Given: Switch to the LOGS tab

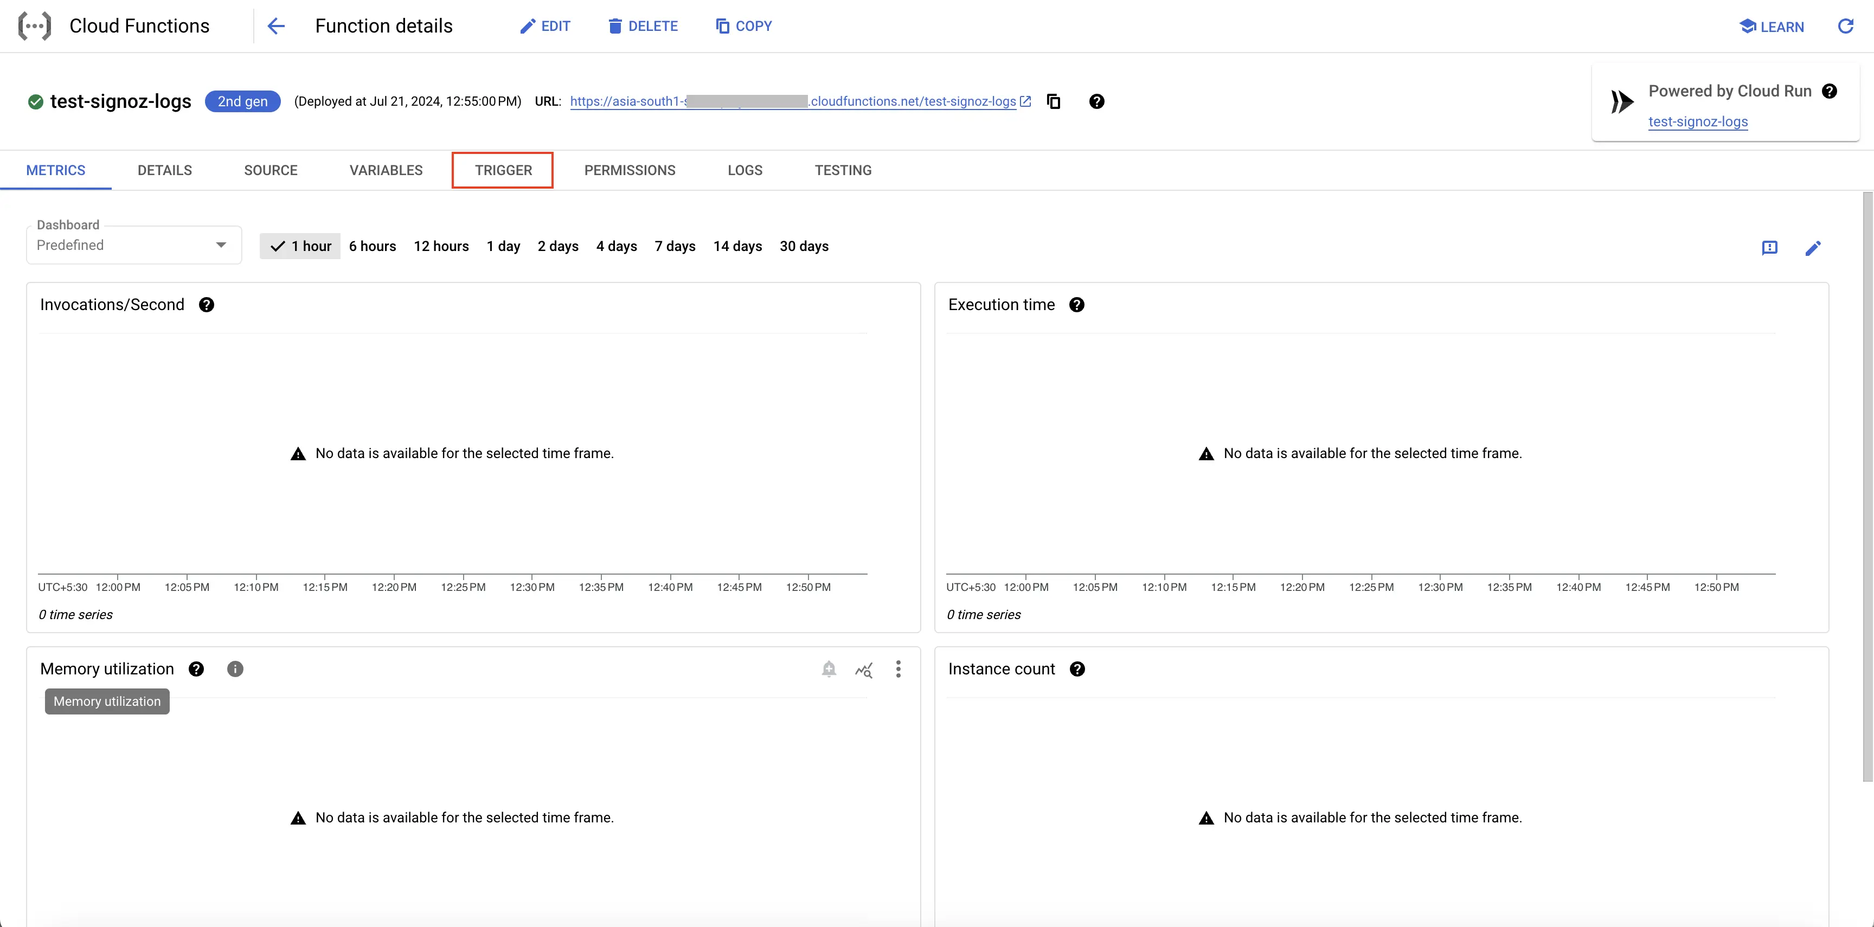Looking at the screenshot, I should coord(745,170).
